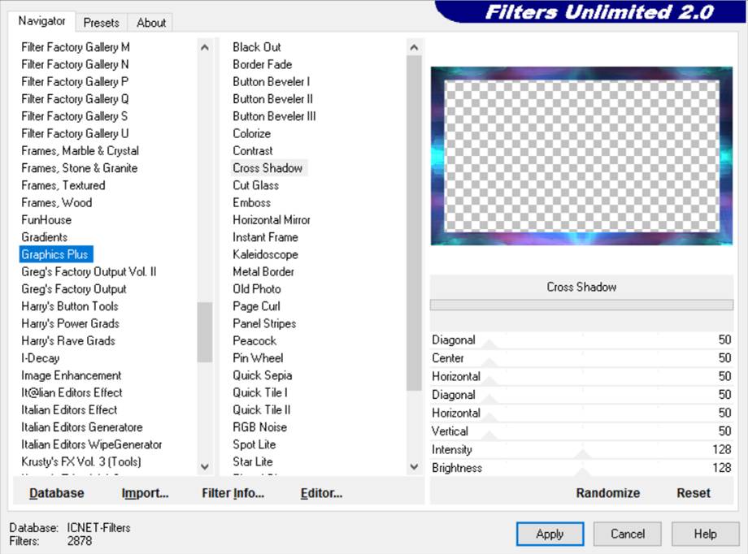The height and width of the screenshot is (554, 748).
Task: Choose Border Fade filter
Action: tap(263, 64)
